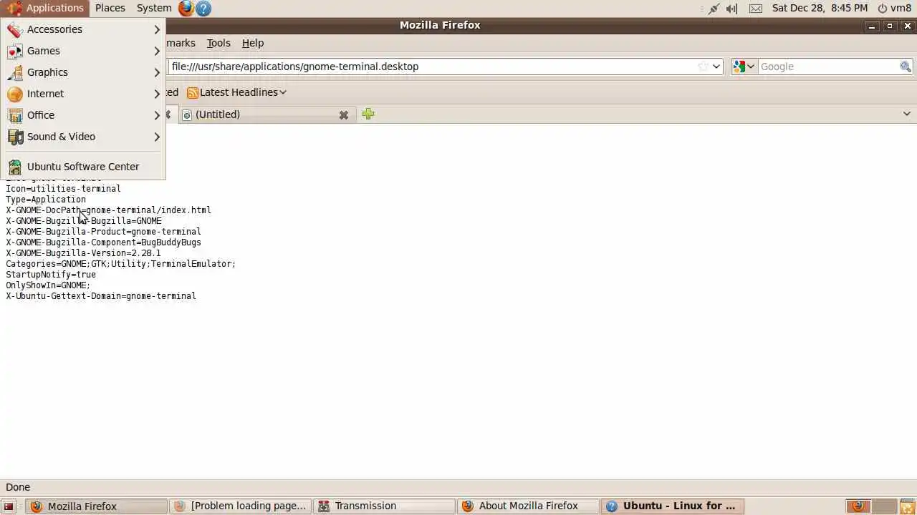917x515 pixels.
Task: Click the network connection indicator icon
Action: [714, 8]
